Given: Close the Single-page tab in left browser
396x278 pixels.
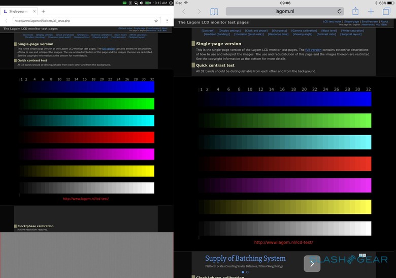Looking at the screenshot, I should (34, 11).
